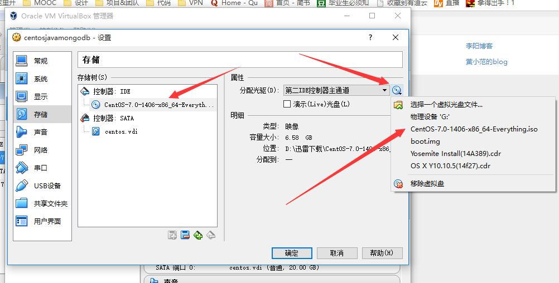Pick CentOS-7.0-1406-x86_64-Everything.iso from the menu

point(474,129)
